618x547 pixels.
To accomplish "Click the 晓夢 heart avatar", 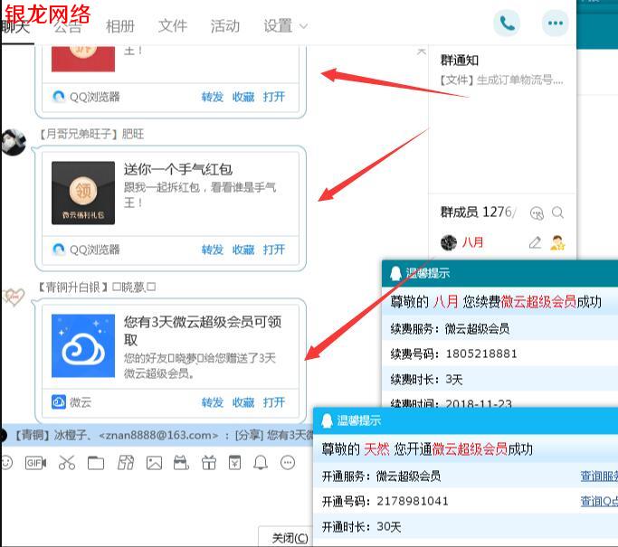I will [x=14, y=297].
